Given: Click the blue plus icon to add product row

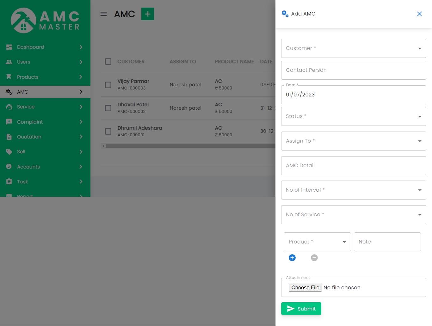Looking at the screenshot, I should 292,258.
